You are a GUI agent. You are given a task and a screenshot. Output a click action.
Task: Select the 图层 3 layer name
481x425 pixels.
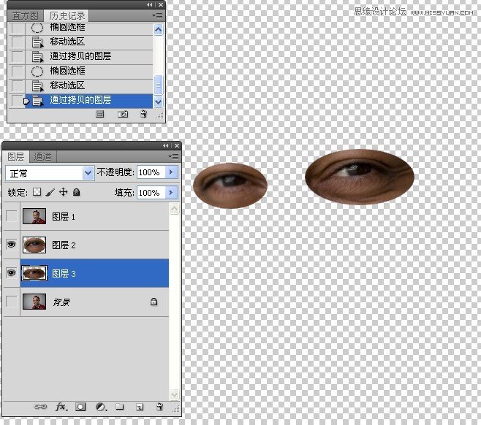[x=64, y=273]
